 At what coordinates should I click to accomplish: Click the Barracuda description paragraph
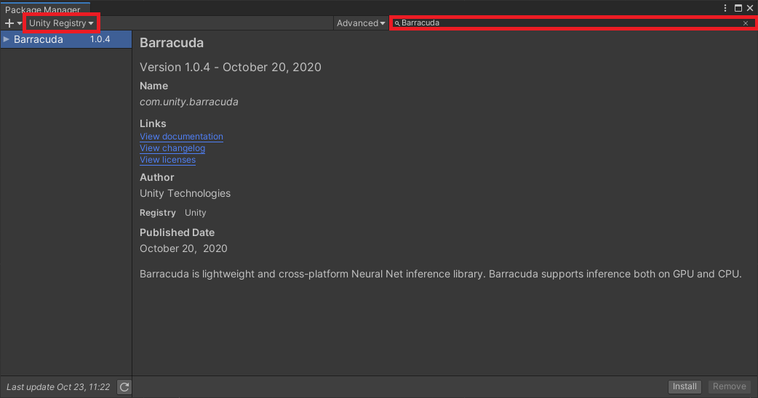(440, 274)
